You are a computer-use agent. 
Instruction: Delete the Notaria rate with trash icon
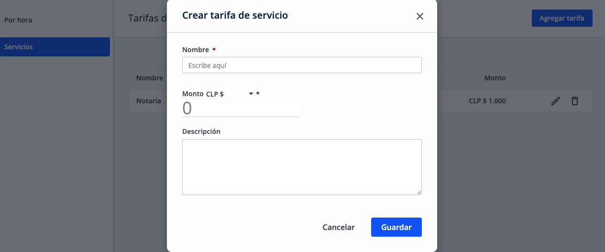point(575,101)
